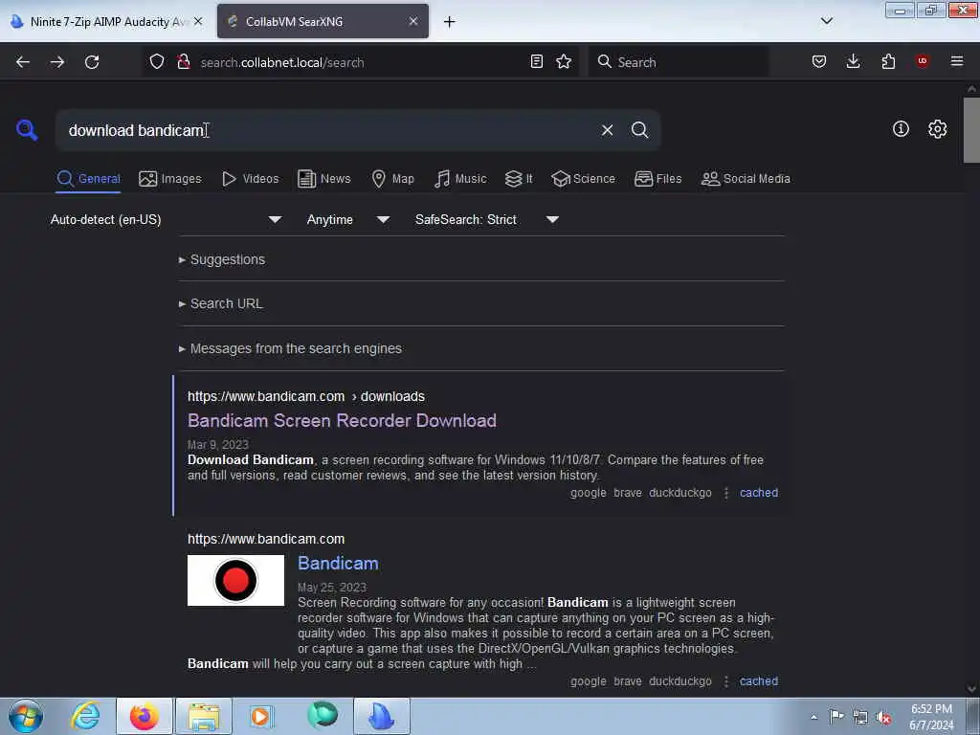Switch to the Ninite 7-Zip AIMP Audacity tab
The width and height of the screenshot is (980, 735).
[x=106, y=21]
